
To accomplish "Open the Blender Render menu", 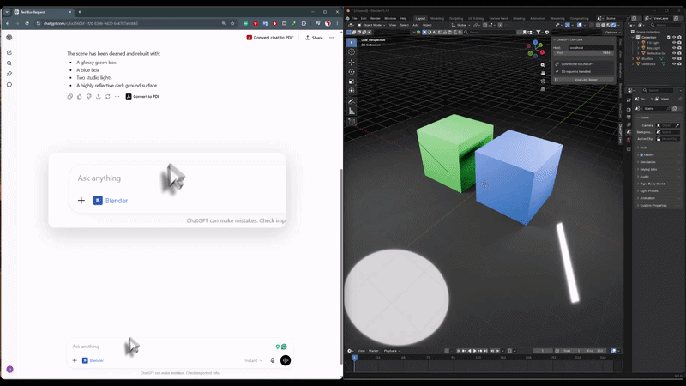I will pos(376,18).
